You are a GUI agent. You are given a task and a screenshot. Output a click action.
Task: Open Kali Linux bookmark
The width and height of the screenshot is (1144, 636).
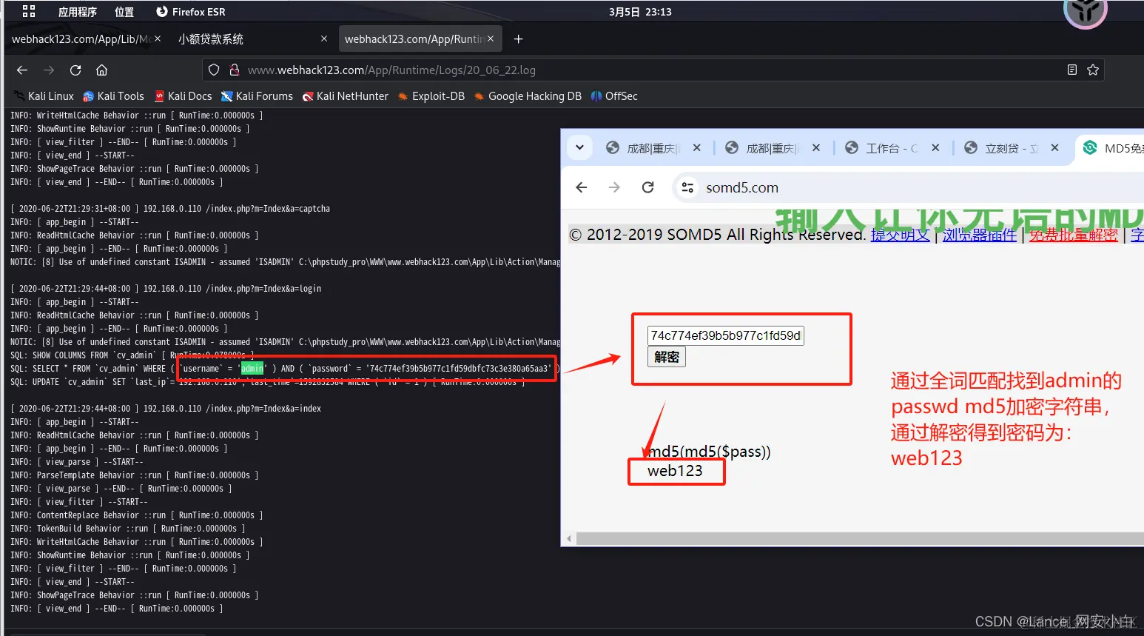44,96
